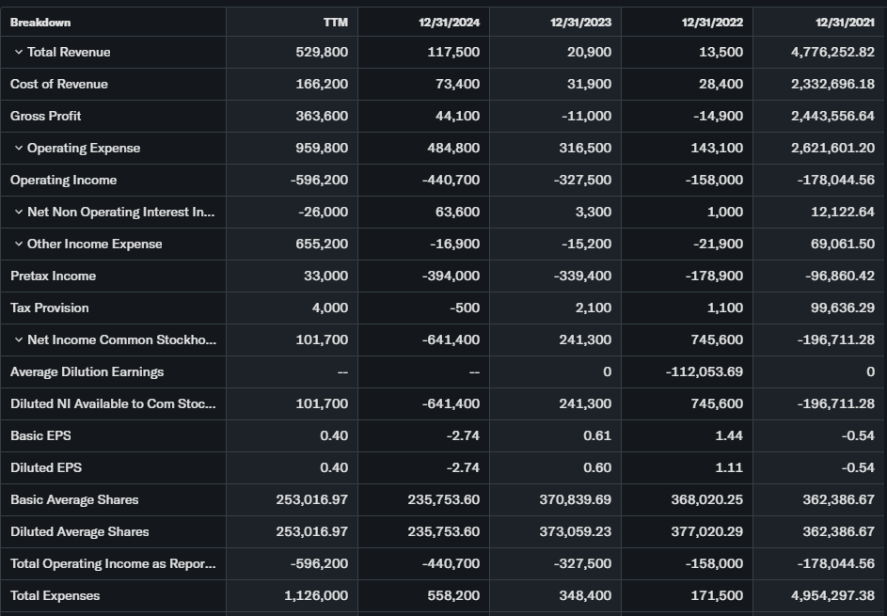This screenshot has height=616, width=887.
Task: Expand the Other Income Expense chevron
Action: click(x=19, y=244)
